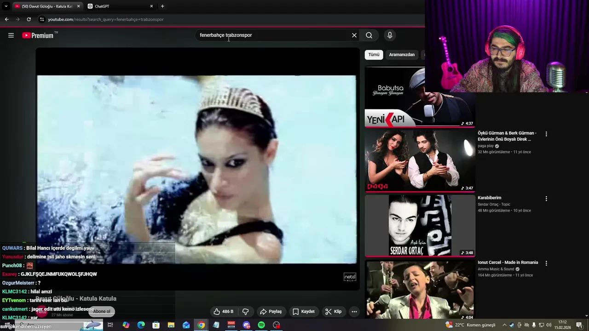Open Spotify from the taskbar
This screenshot has width=589, height=331.
pyautogui.click(x=261, y=325)
